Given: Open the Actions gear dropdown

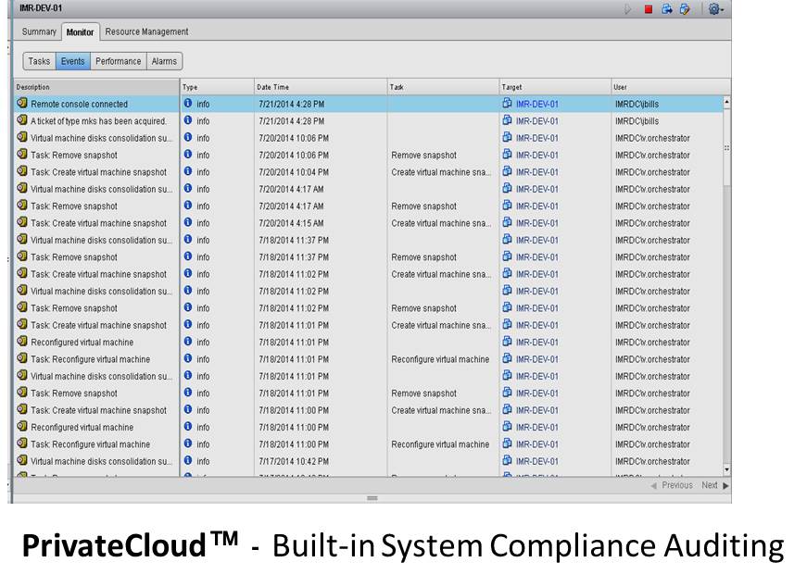Looking at the screenshot, I should (715, 8).
